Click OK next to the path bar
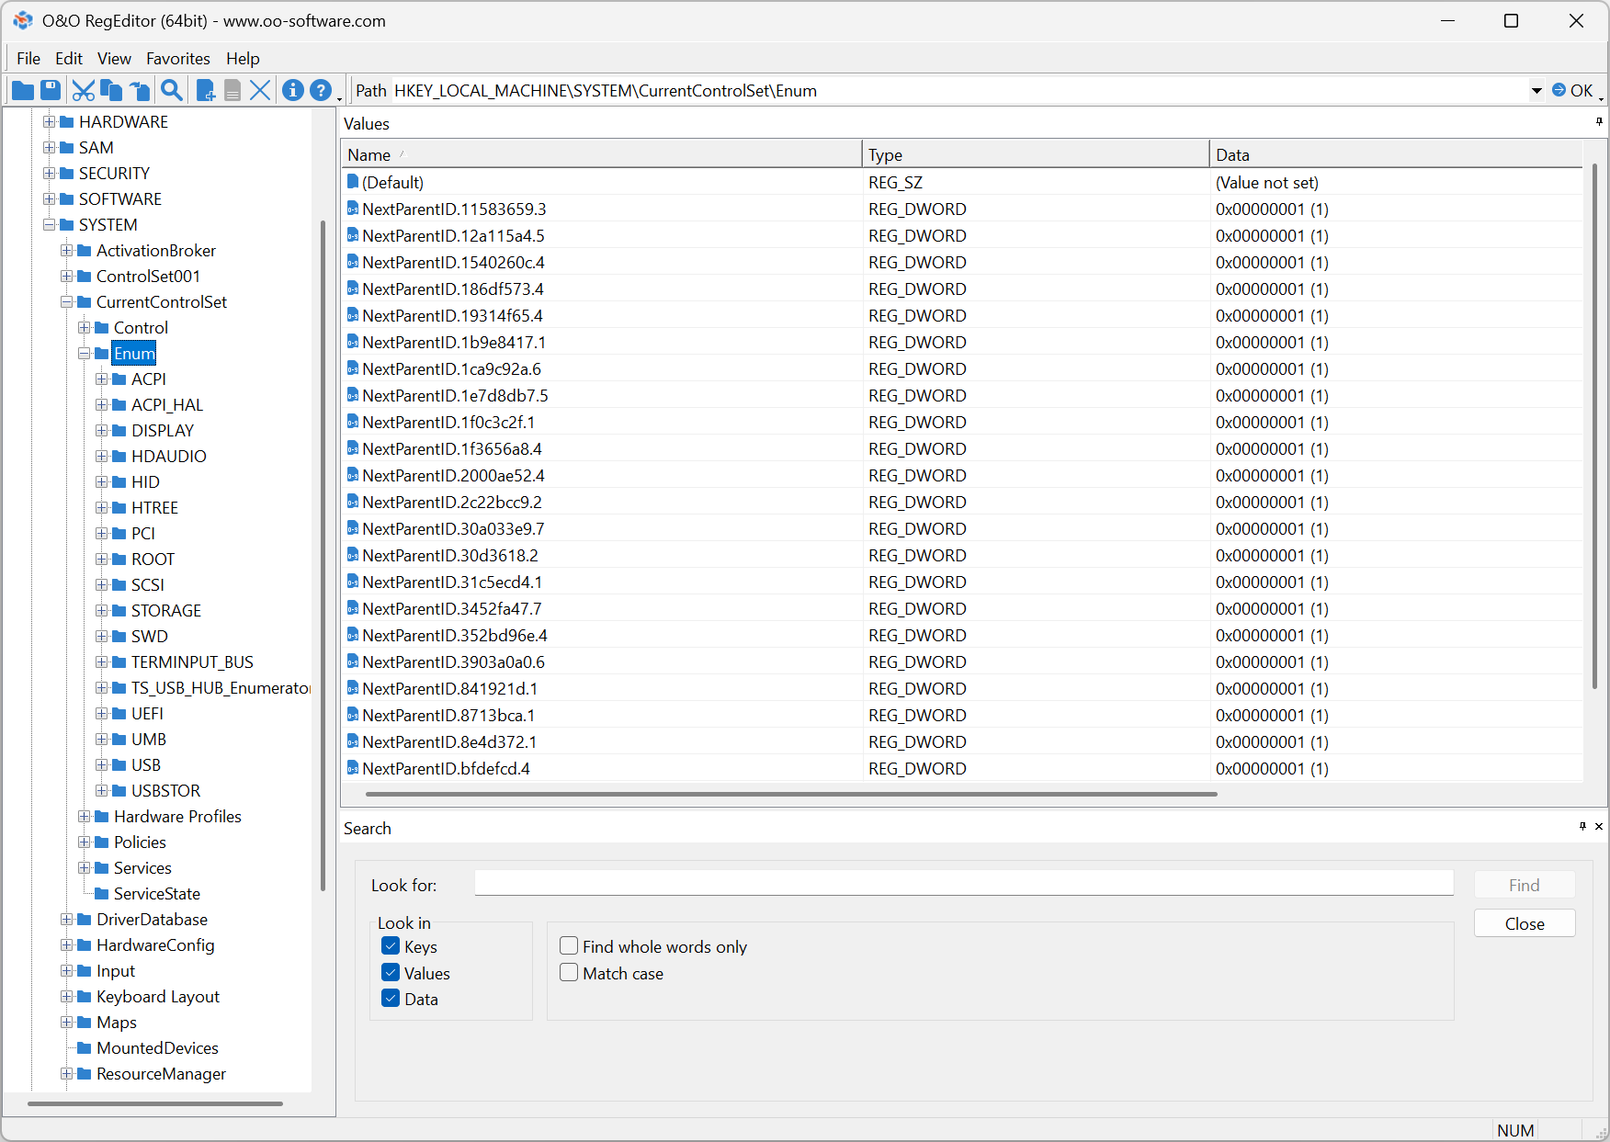The width and height of the screenshot is (1610, 1142). (x=1572, y=90)
